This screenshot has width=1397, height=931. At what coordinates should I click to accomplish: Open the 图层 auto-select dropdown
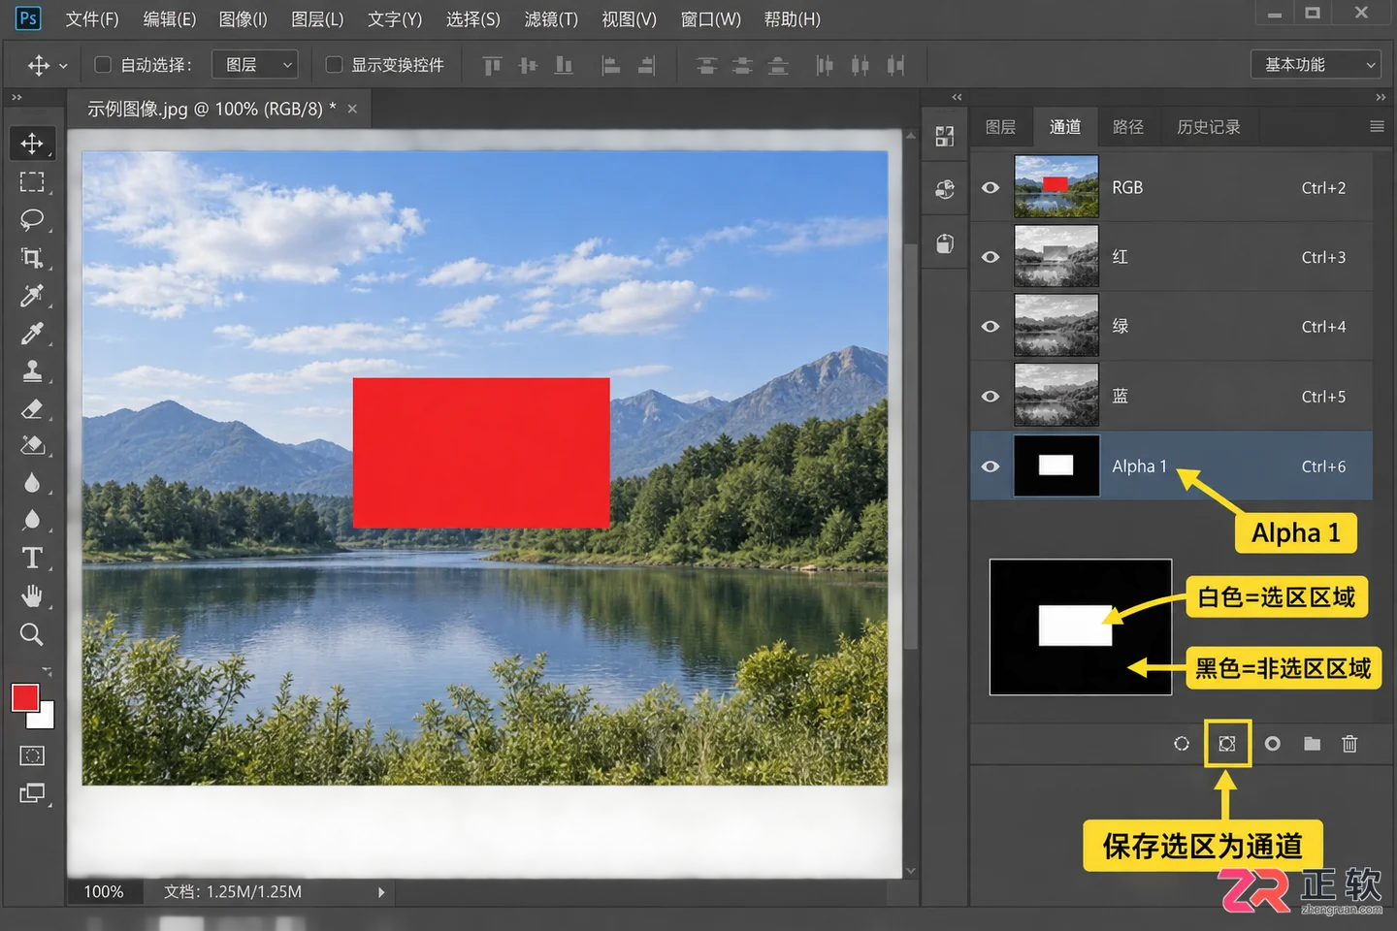(x=254, y=65)
